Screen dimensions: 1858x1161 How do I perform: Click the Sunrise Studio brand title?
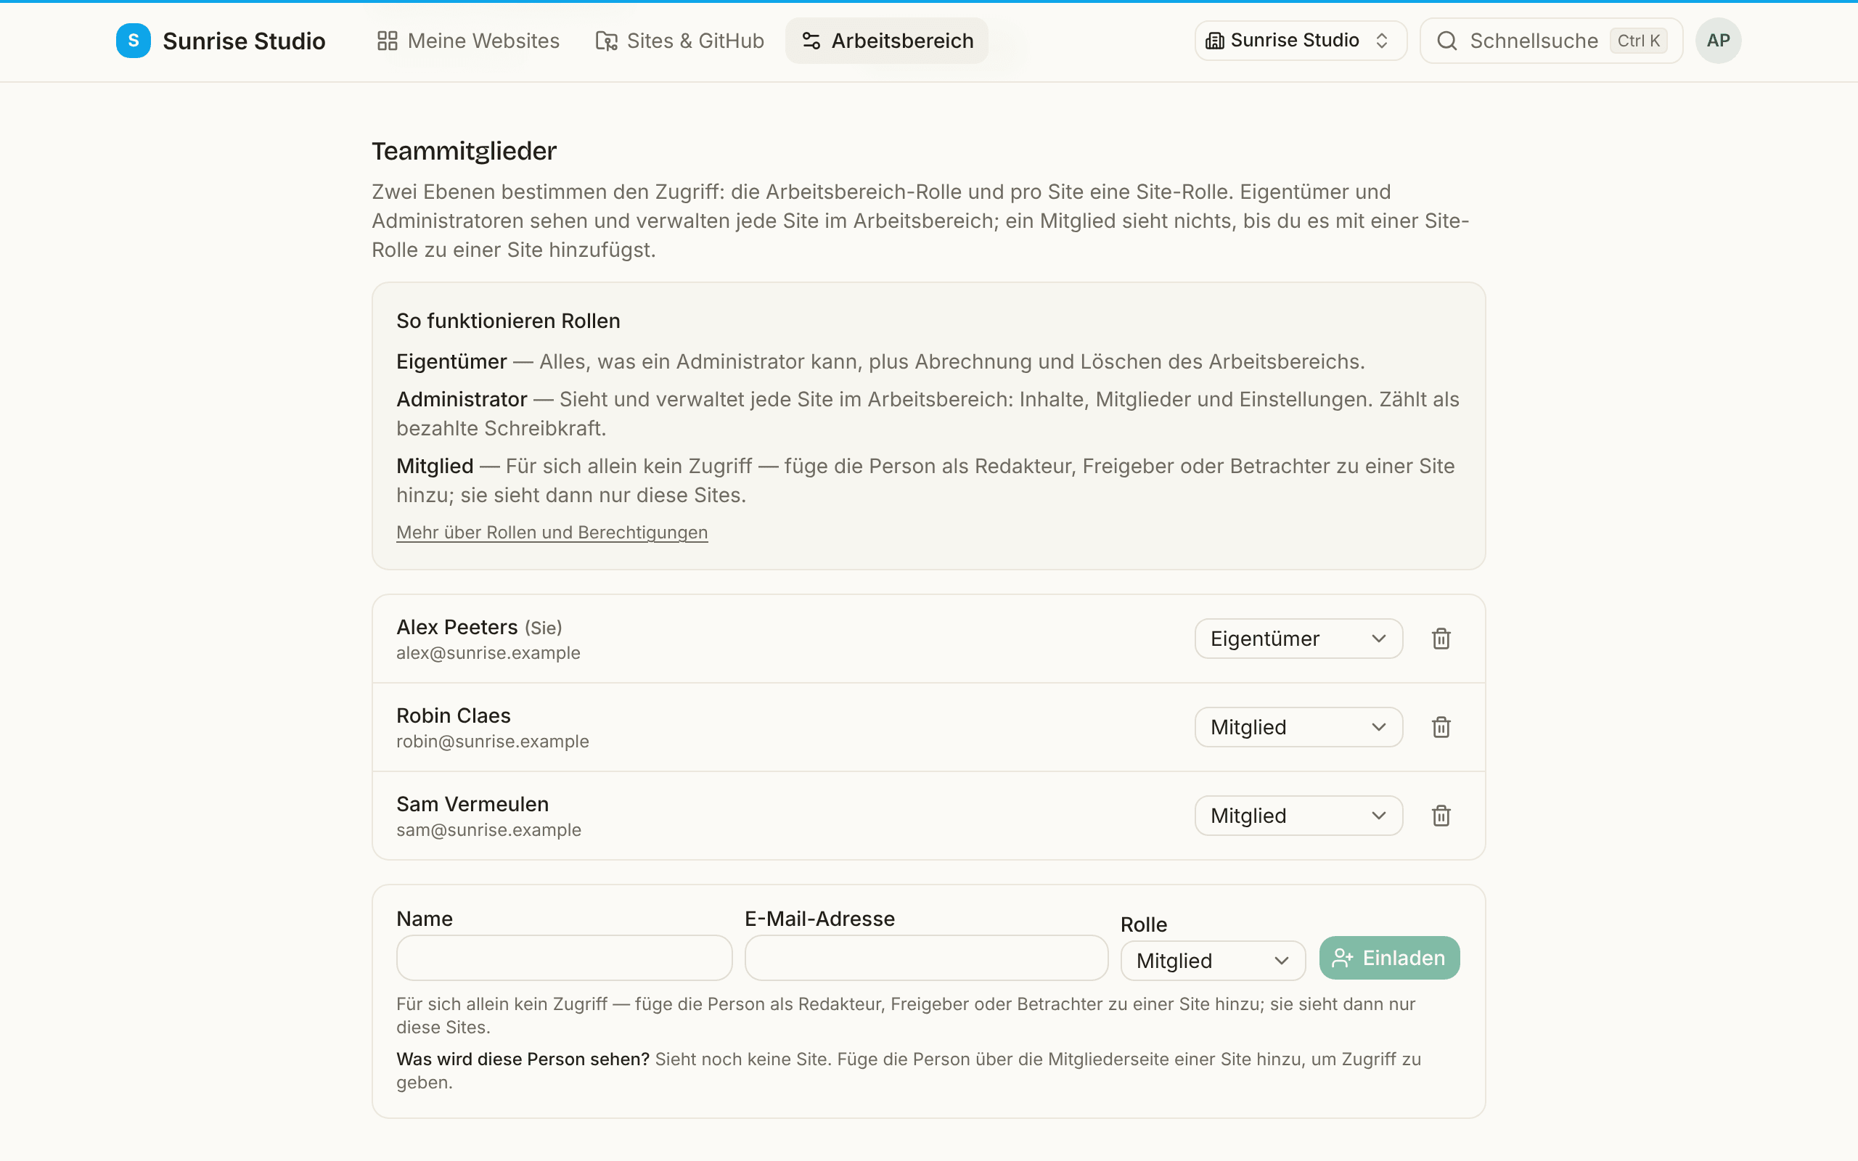pyautogui.click(x=244, y=41)
